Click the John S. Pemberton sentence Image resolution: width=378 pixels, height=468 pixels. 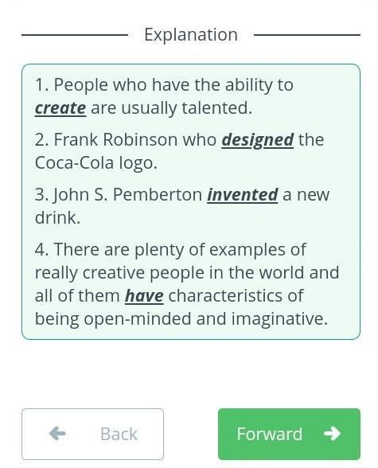coord(182,206)
